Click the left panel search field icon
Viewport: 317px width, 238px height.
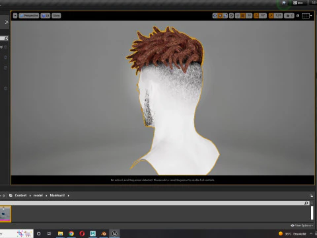click(x=6, y=38)
